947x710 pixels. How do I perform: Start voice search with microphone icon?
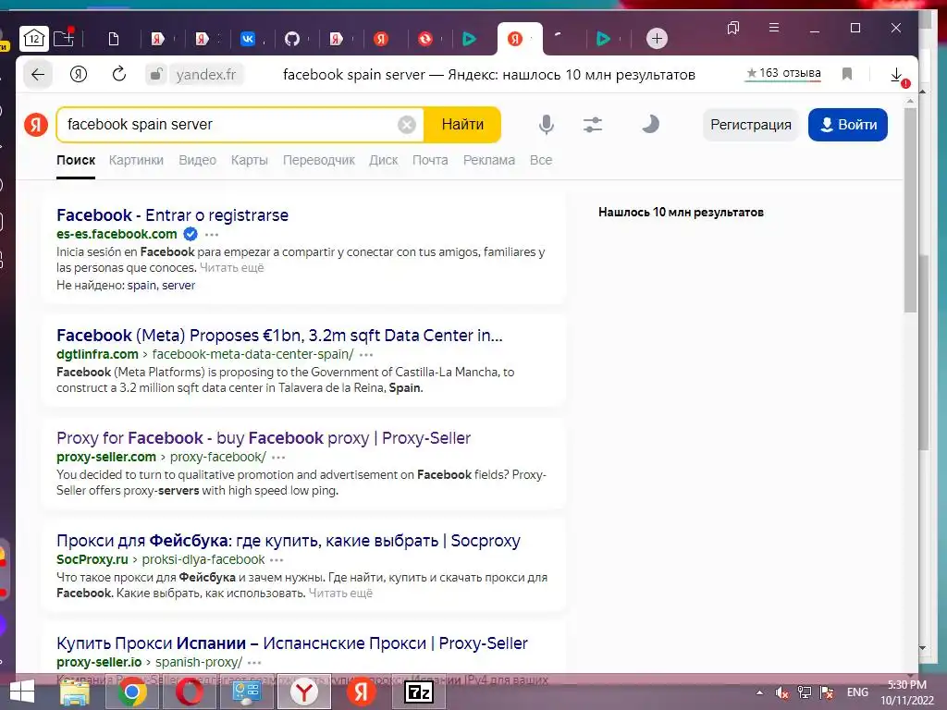546,125
